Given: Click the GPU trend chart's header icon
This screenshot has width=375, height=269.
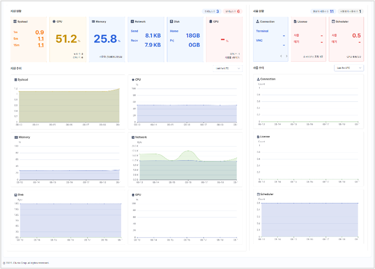Looking at the screenshot, I should click(x=133, y=194).
